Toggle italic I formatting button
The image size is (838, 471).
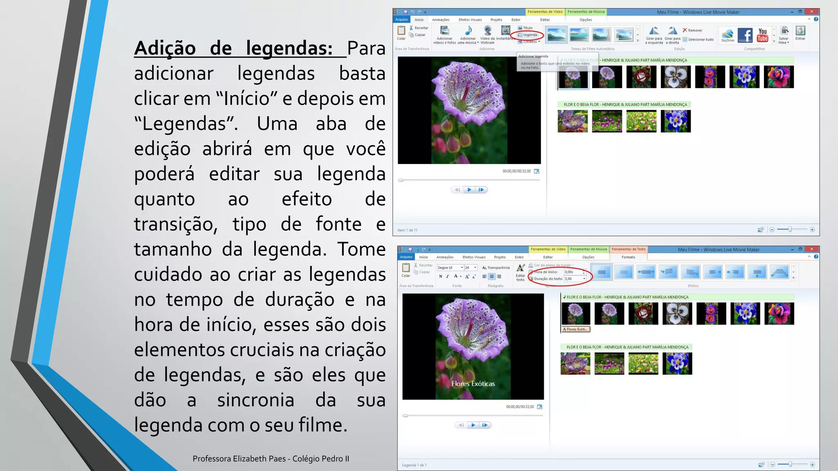point(447,277)
